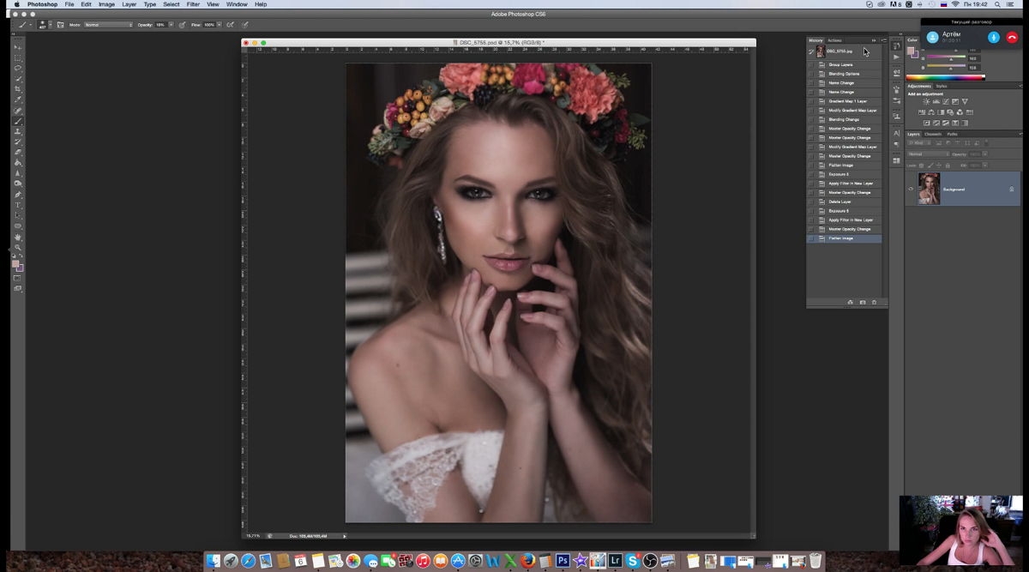Image resolution: width=1029 pixels, height=572 pixels.
Task: Open Lightroom from the Dock
Action: tap(615, 561)
